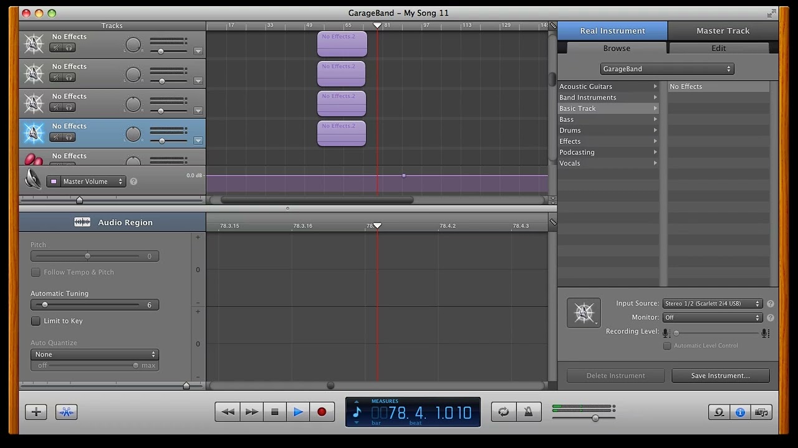This screenshot has height=448, width=798.
Task: Open the GarageBand library dropdown
Action: pyautogui.click(x=667, y=69)
